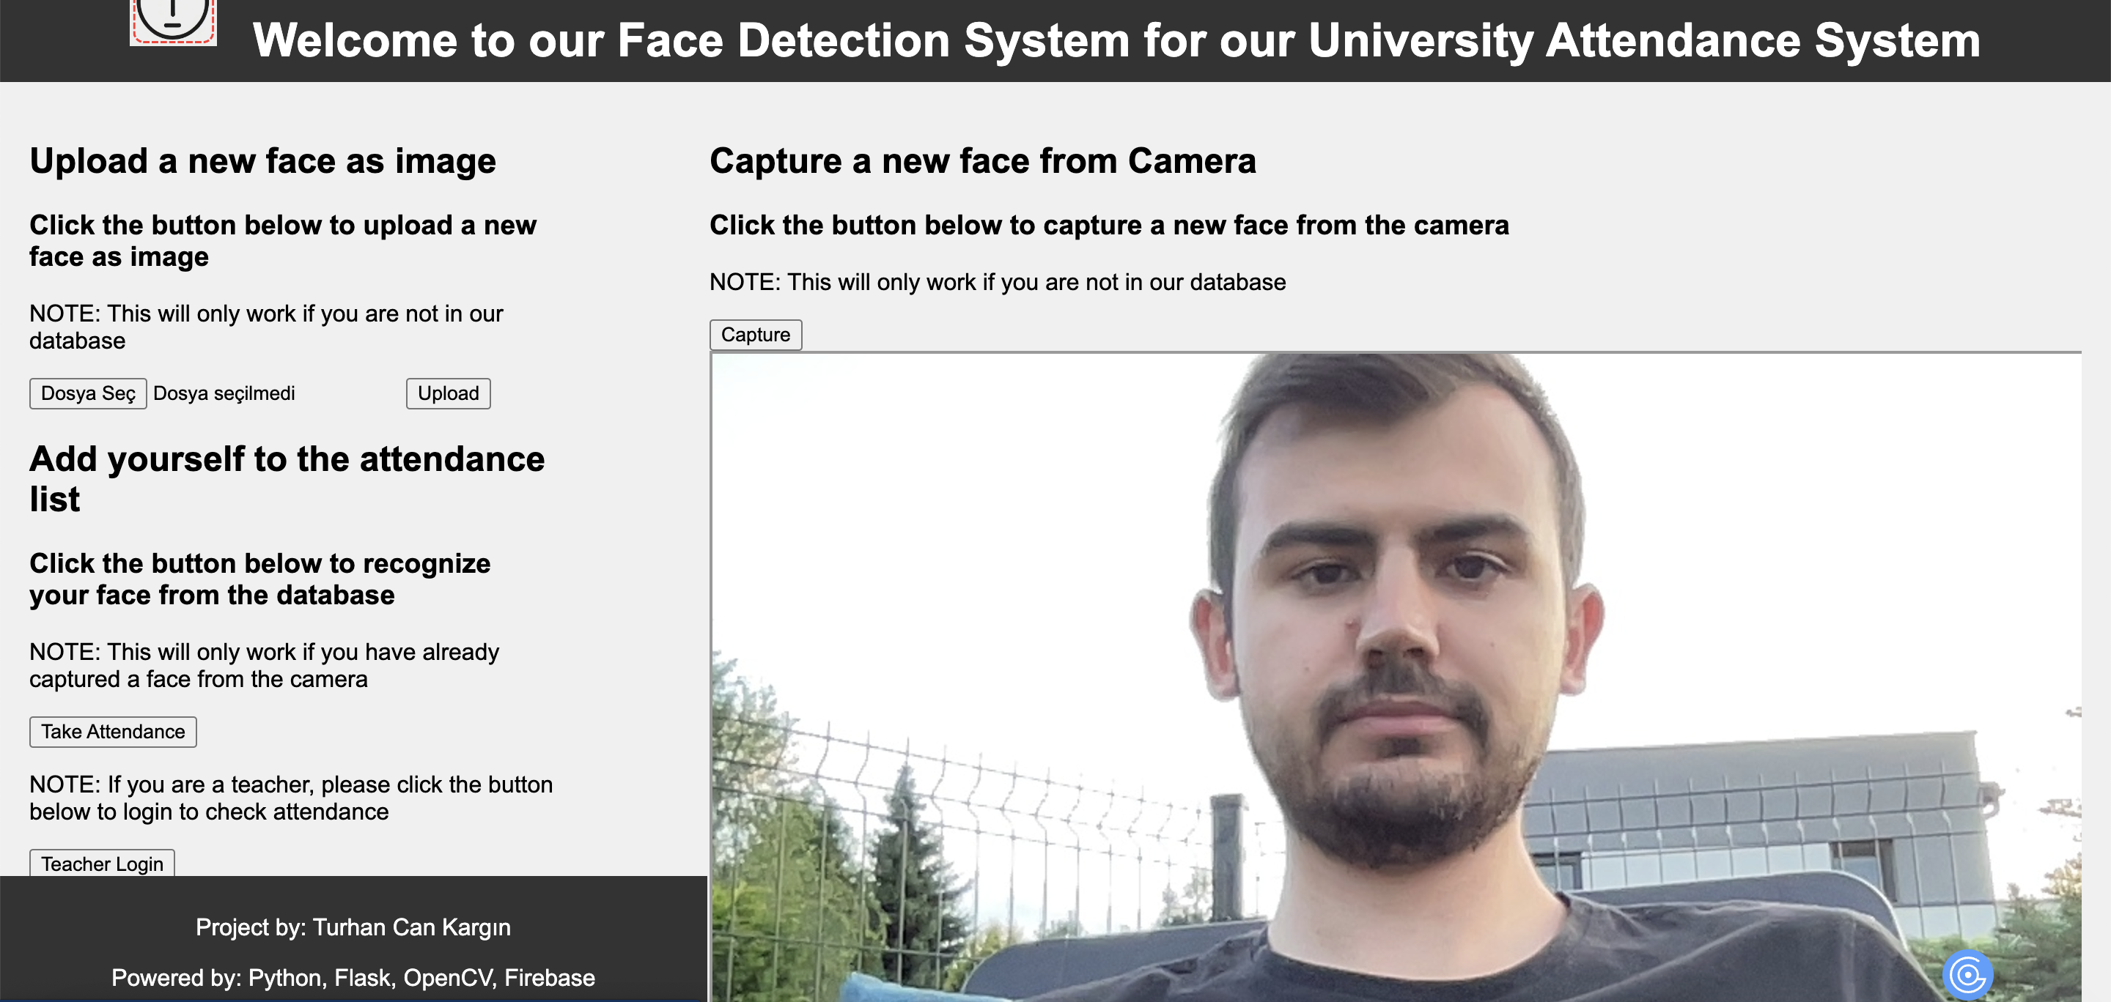Click the 'Project by: Turhan Can Kargın' footer text
Viewport: 2111px width, 1002px height.
pos(353,927)
